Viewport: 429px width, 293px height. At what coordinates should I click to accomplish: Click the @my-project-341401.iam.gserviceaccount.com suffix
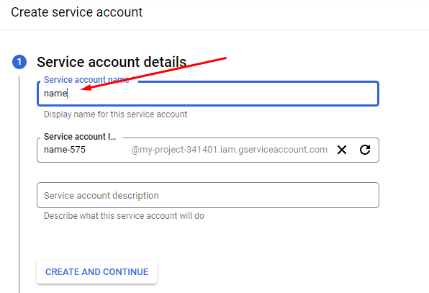point(230,150)
